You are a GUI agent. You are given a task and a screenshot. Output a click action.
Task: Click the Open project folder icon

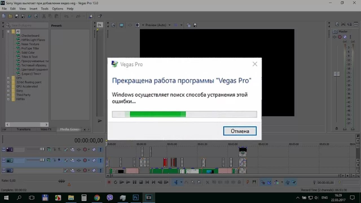coord(10,16)
